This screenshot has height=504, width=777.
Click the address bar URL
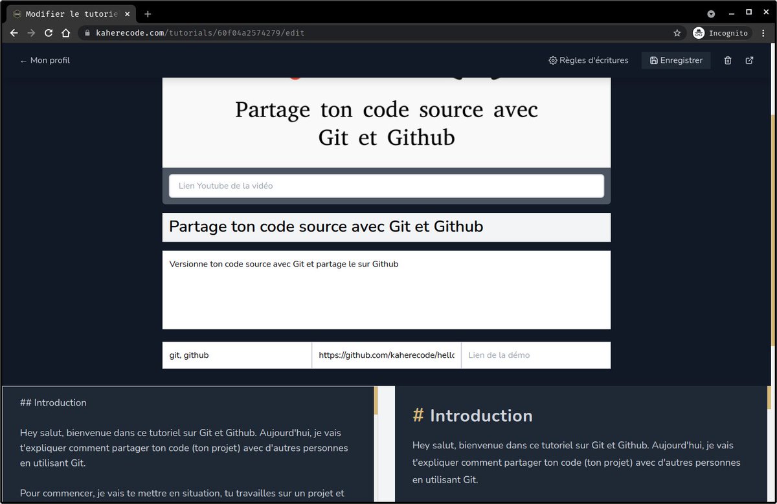(200, 33)
